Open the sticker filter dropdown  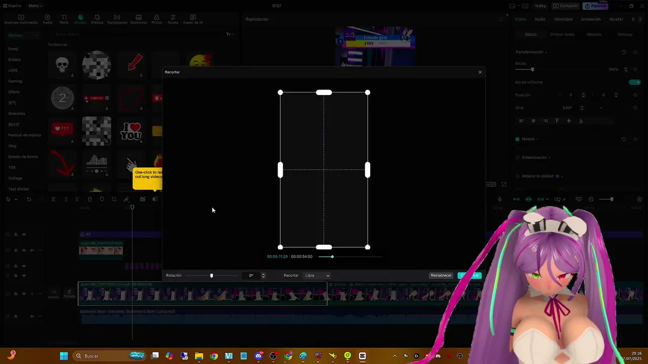(x=229, y=34)
